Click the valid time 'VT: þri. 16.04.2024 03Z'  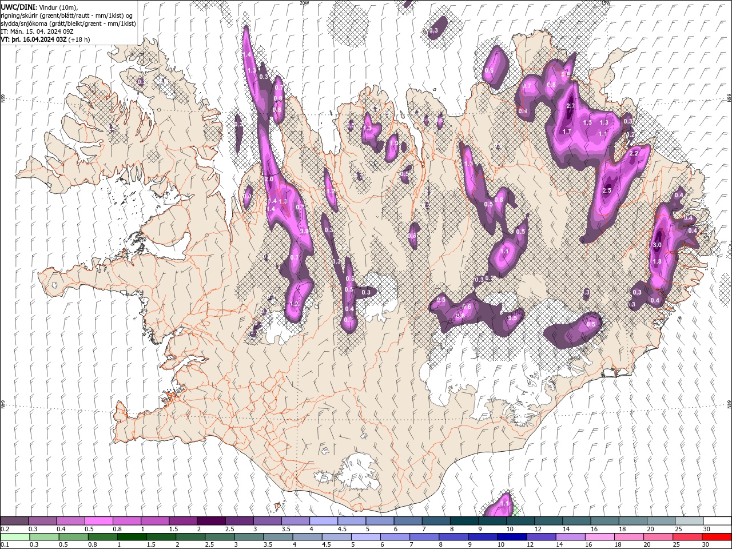pyautogui.click(x=34, y=39)
